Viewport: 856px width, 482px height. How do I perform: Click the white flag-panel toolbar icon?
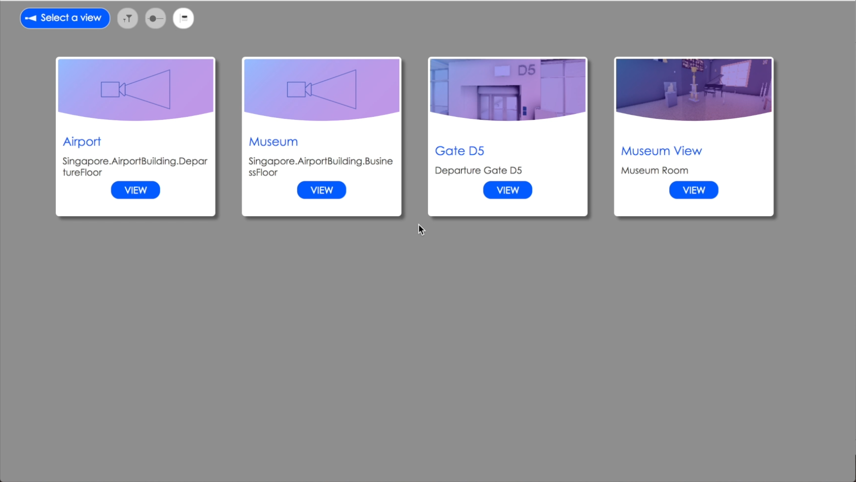pyautogui.click(x=183, y=18)
